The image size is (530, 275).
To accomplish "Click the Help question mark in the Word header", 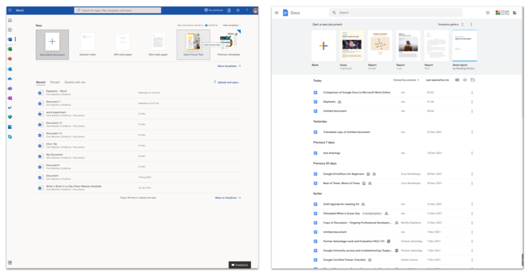I will click(247, 11).
